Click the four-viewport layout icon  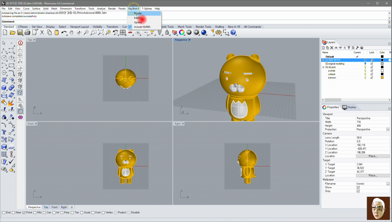pos(123,33)
